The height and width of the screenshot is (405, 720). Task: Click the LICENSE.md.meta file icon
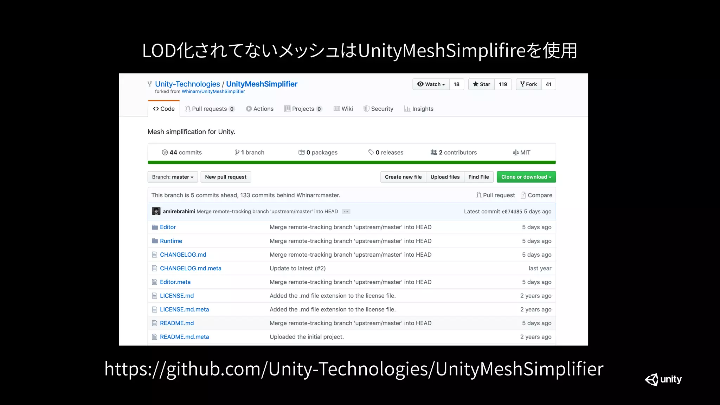click(154, 309)
